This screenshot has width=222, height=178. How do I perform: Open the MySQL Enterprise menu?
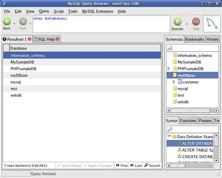click(x=97, y=11)
